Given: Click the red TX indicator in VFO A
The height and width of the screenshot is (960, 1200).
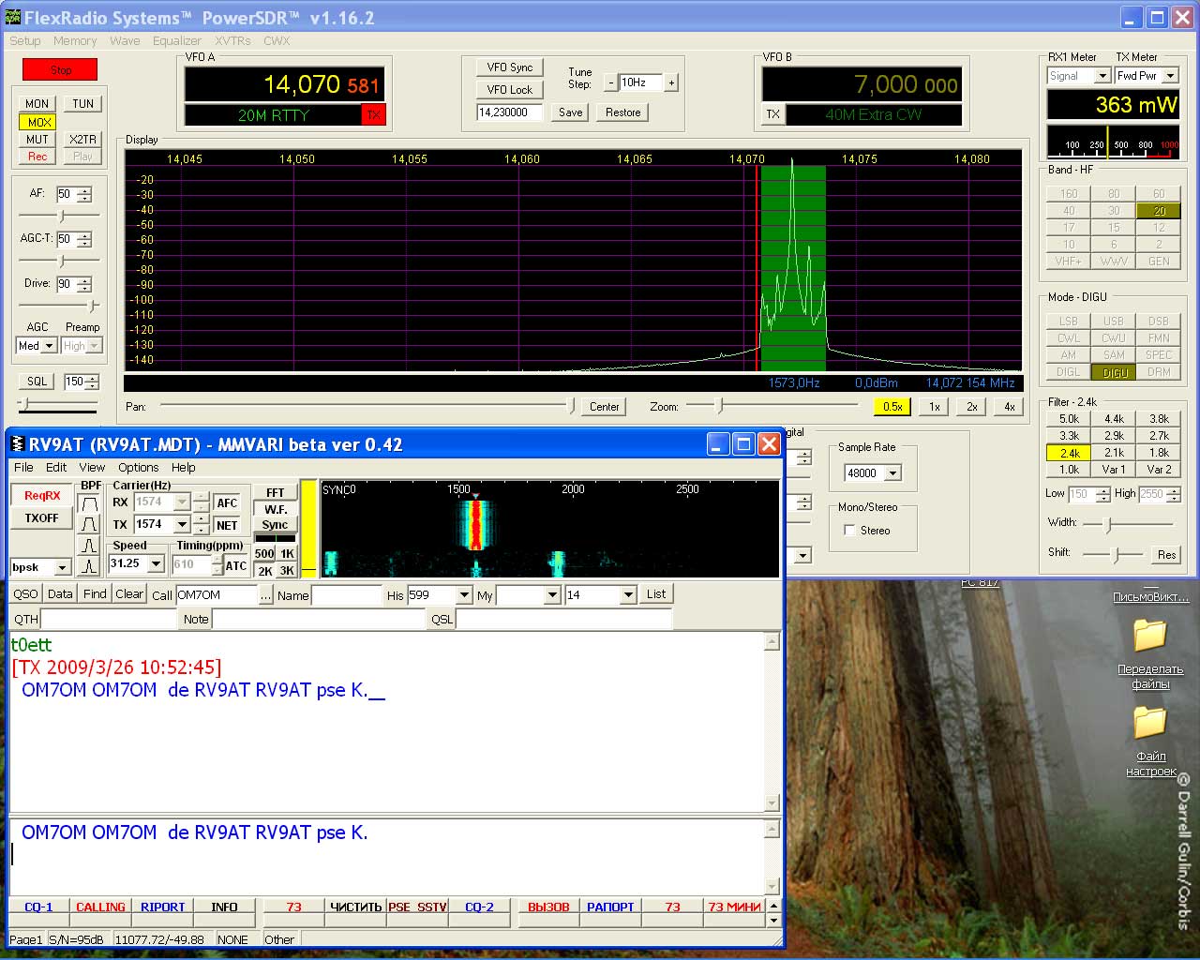Looking at the screenshot, I should 373,115.
